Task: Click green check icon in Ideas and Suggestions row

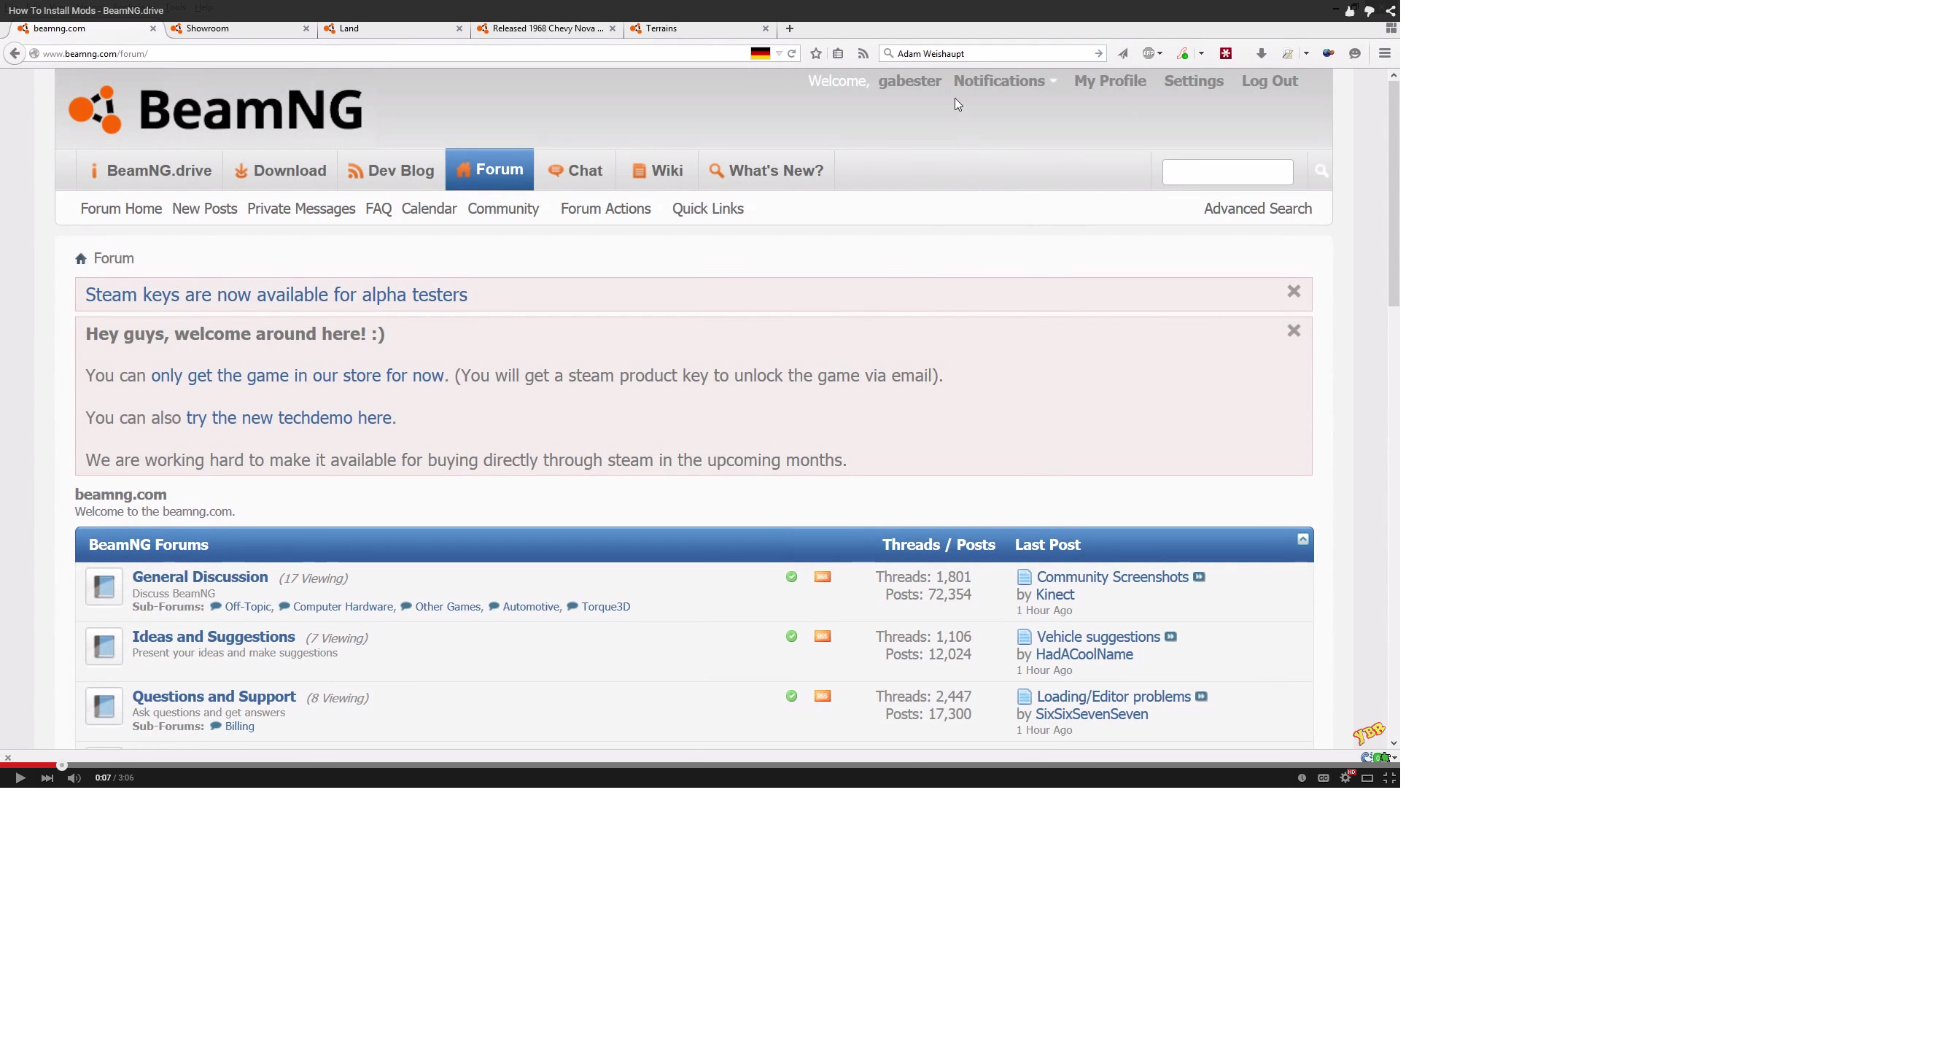Action: [x=791, y=637]
